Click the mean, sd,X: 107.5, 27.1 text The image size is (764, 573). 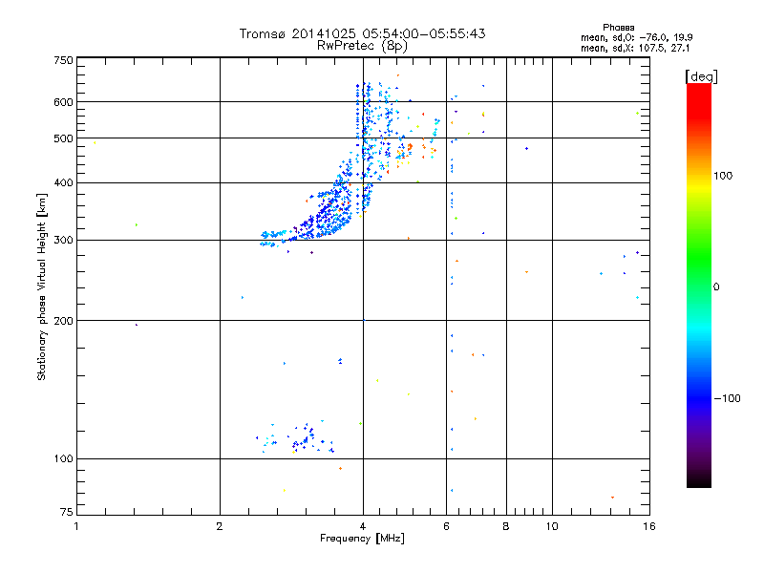[x=635, y=49]
